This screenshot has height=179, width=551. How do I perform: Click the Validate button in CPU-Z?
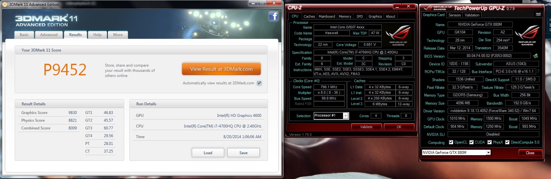click(x=366, y=127)
